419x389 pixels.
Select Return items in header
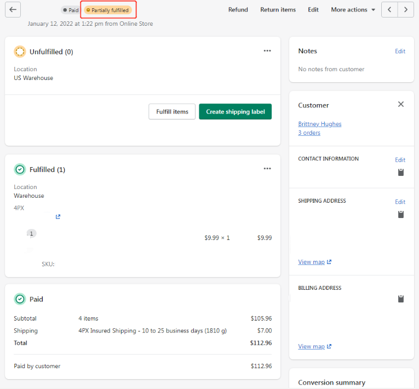coord(278,10)
